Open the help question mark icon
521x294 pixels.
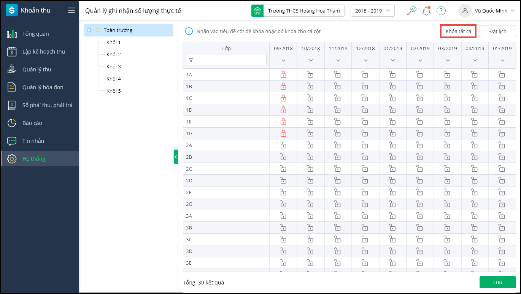(441, 11)
